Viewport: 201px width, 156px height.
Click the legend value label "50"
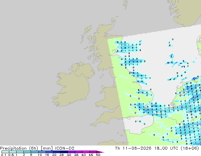(98, 155)
